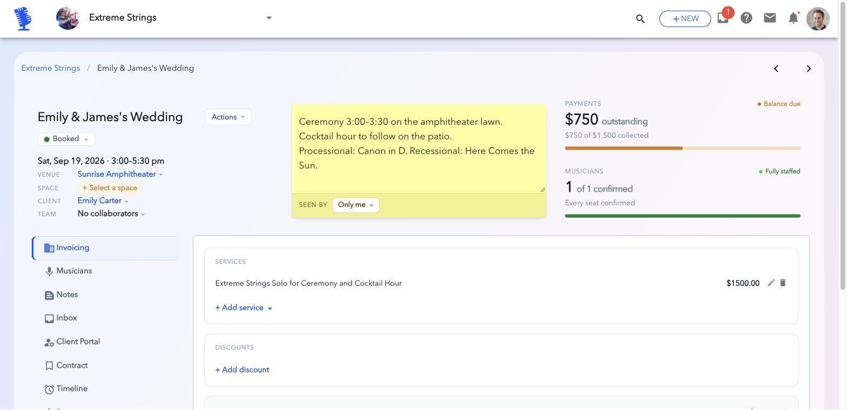Edit the Extreme Strings Solo service
847x410 pixels.
pyautogui.click(x=771, y=283)
